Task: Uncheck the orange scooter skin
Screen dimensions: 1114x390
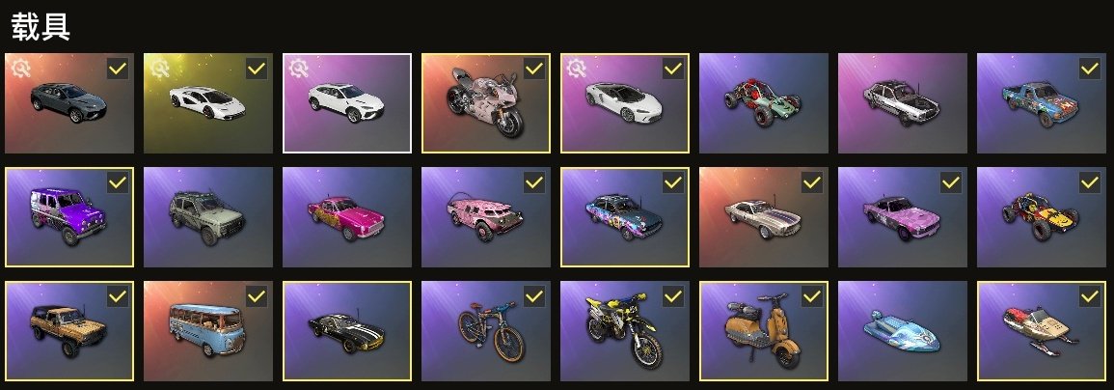Action: tap(812, 295)
